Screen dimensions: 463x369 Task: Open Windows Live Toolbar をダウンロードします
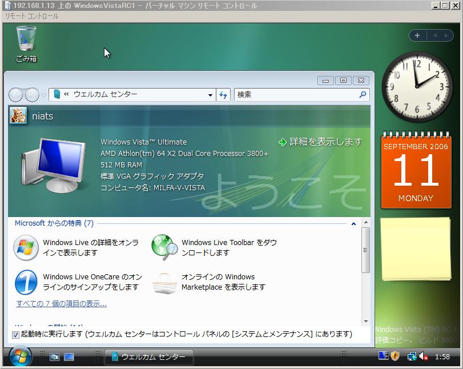229,247
